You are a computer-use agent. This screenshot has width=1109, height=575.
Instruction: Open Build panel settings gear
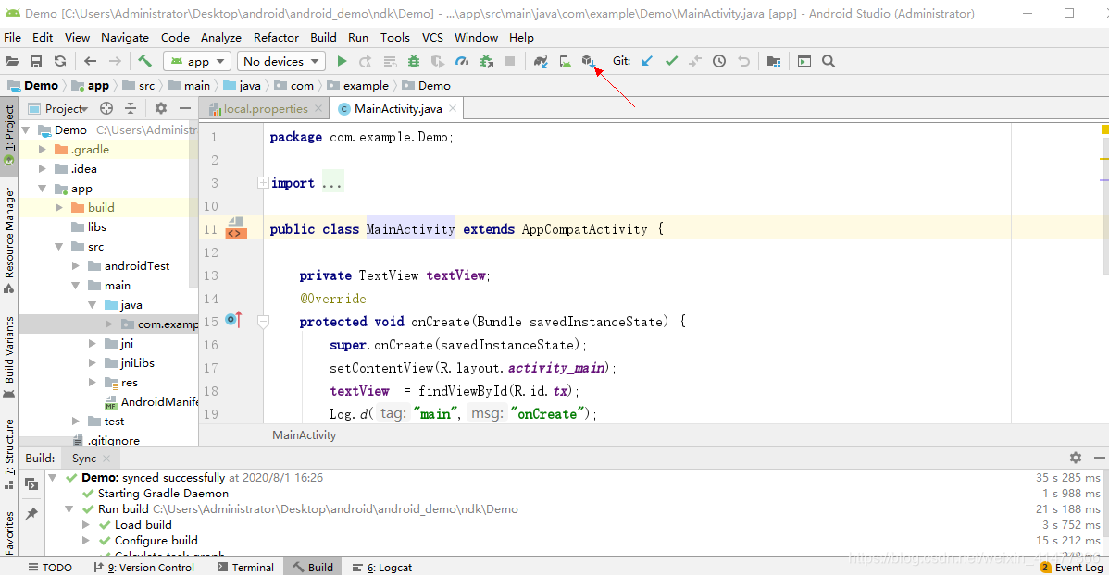(1075, 458)
